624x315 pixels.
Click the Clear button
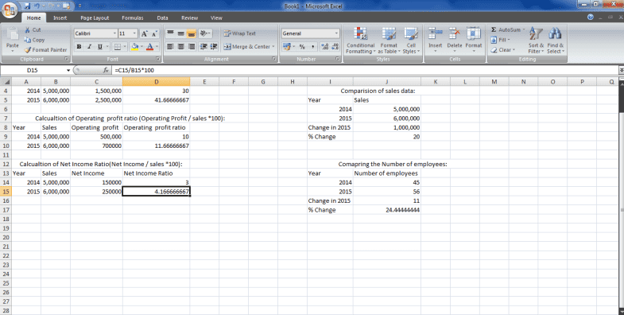tap(503, 50)
